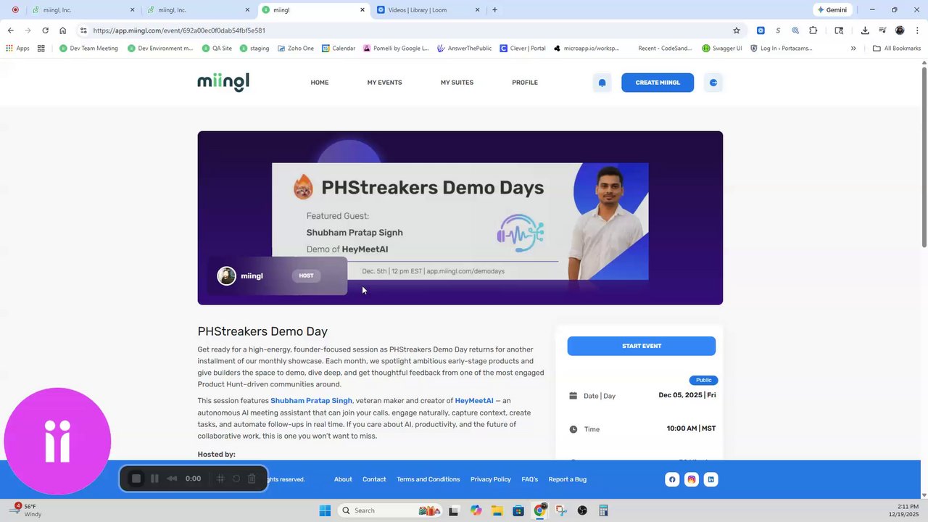The width and height of the screenshot is (928, 522).
Task: Click the browser back arrow
Action: coord(10,30)
